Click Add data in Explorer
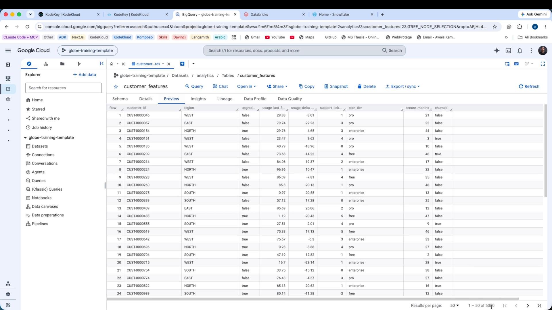Image resolution: width=552 pixels, height=310 pixels. pos(85,75)
